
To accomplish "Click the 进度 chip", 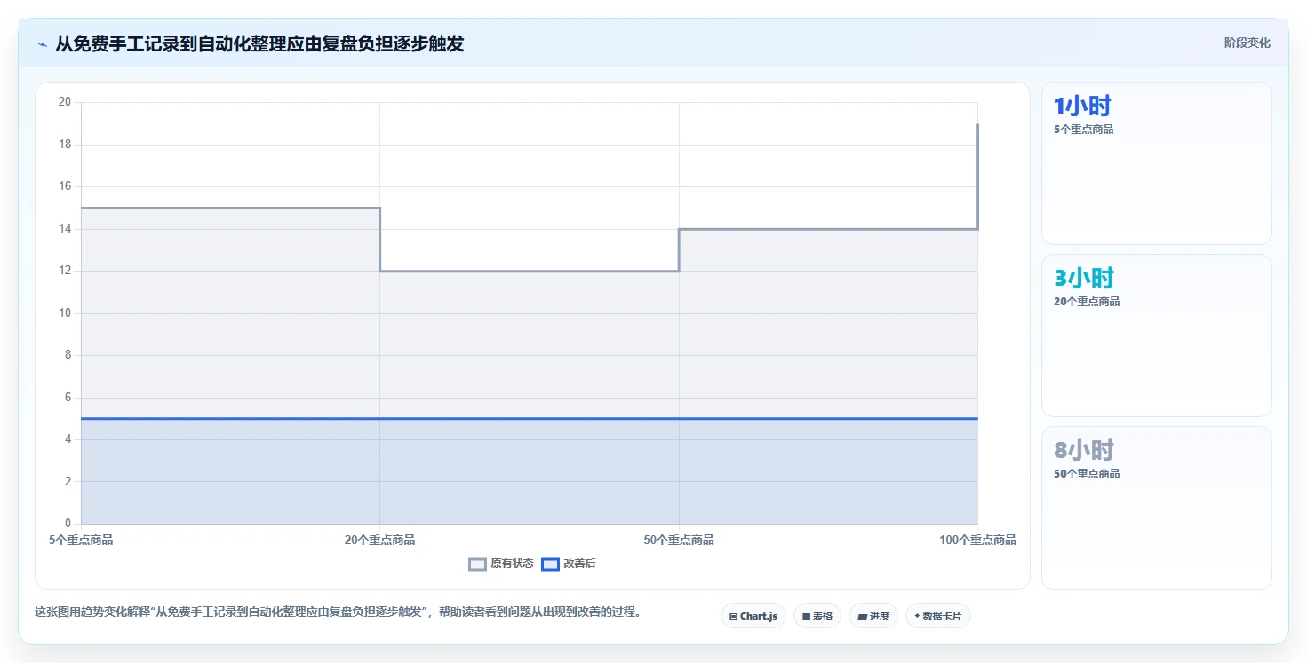I will [873, 615].
